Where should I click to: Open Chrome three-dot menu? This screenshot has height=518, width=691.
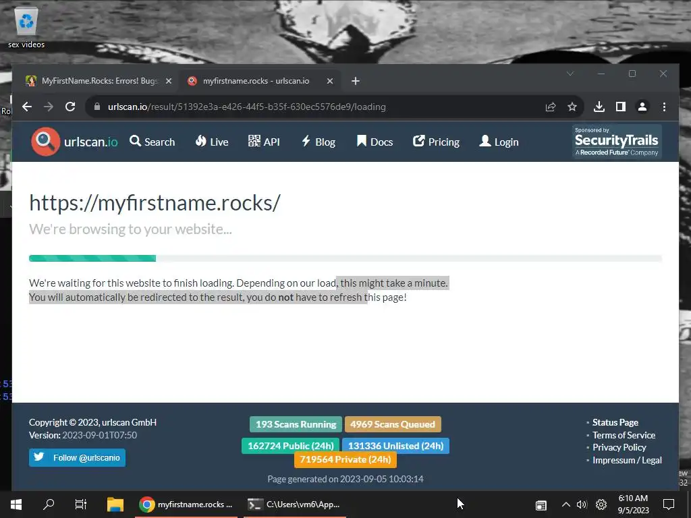pos(664,107)
